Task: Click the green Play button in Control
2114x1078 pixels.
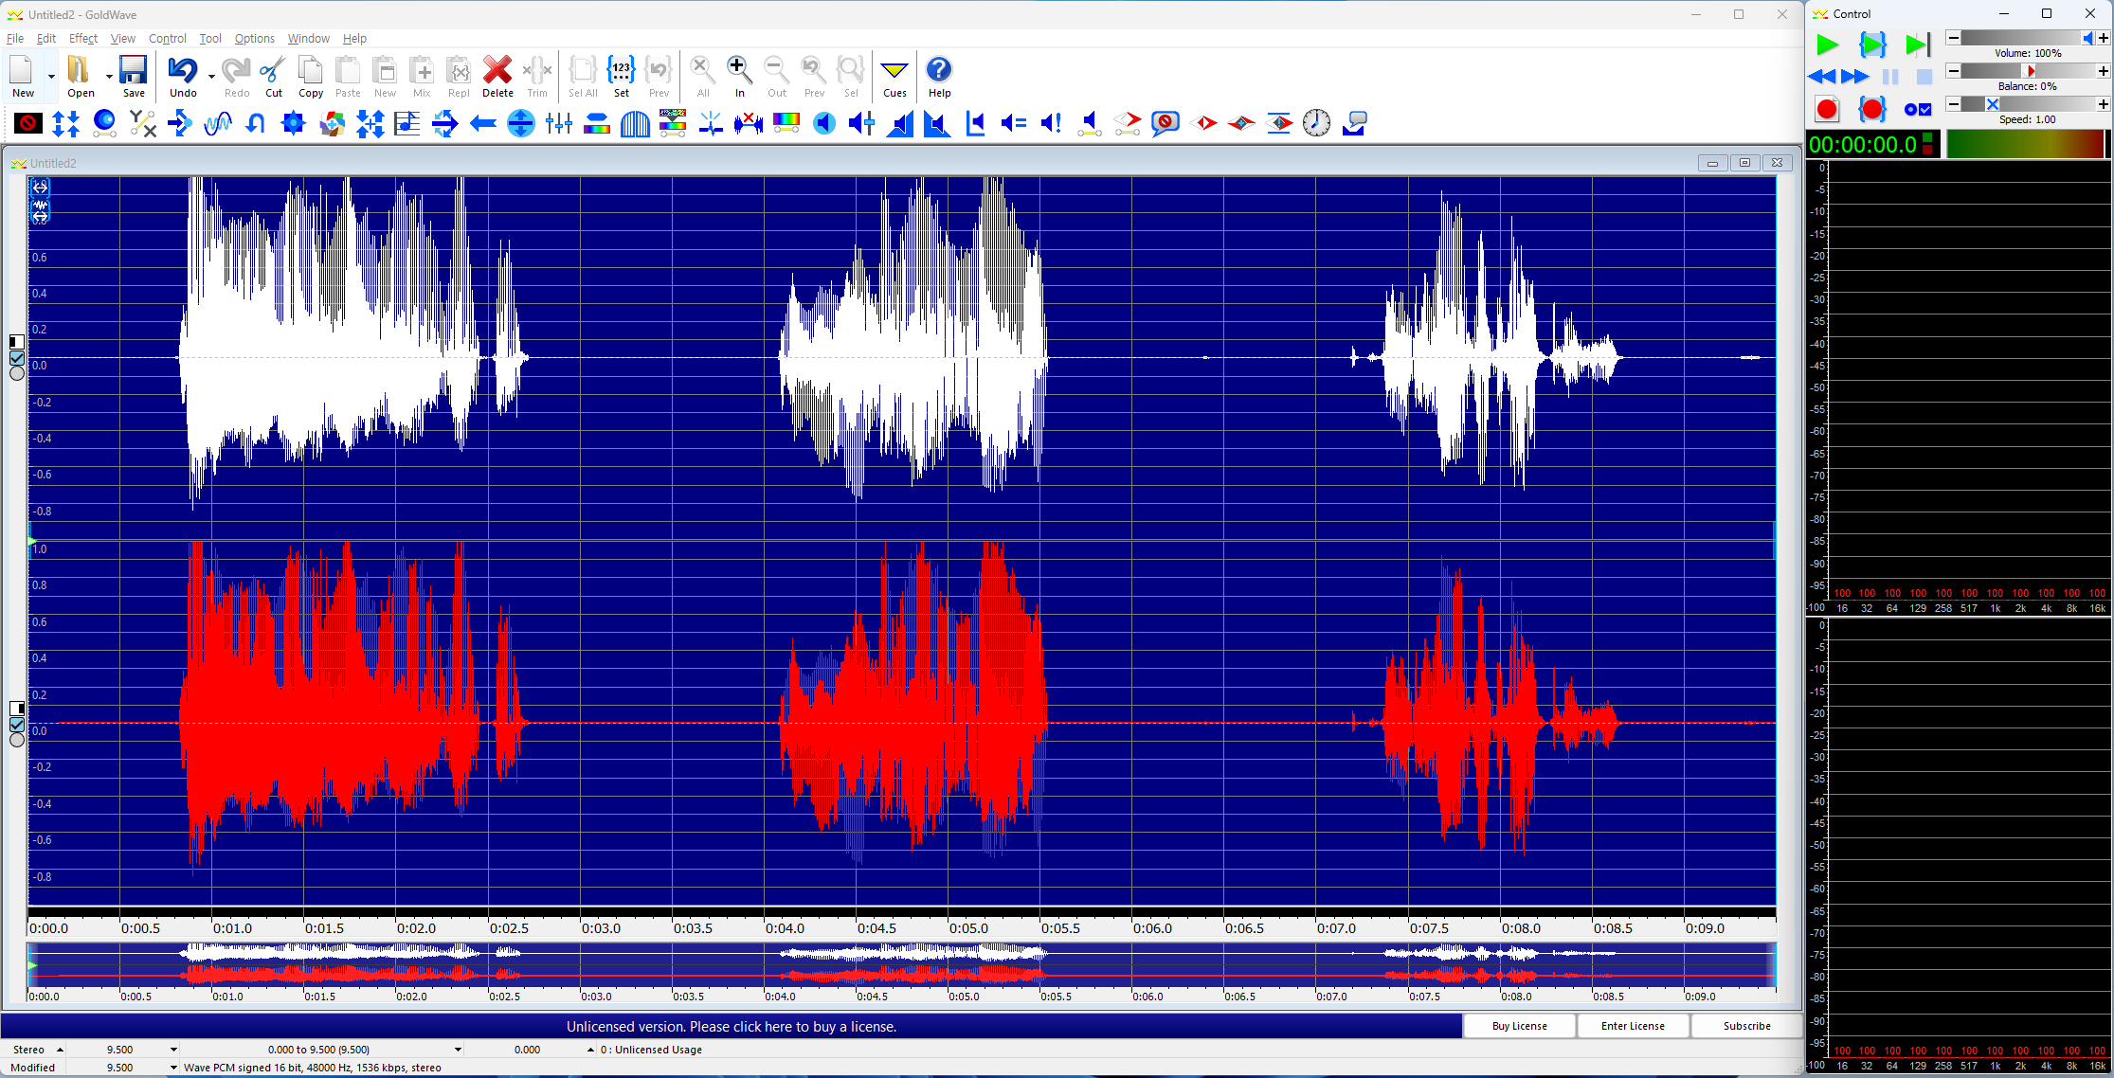Action: 1827,45
